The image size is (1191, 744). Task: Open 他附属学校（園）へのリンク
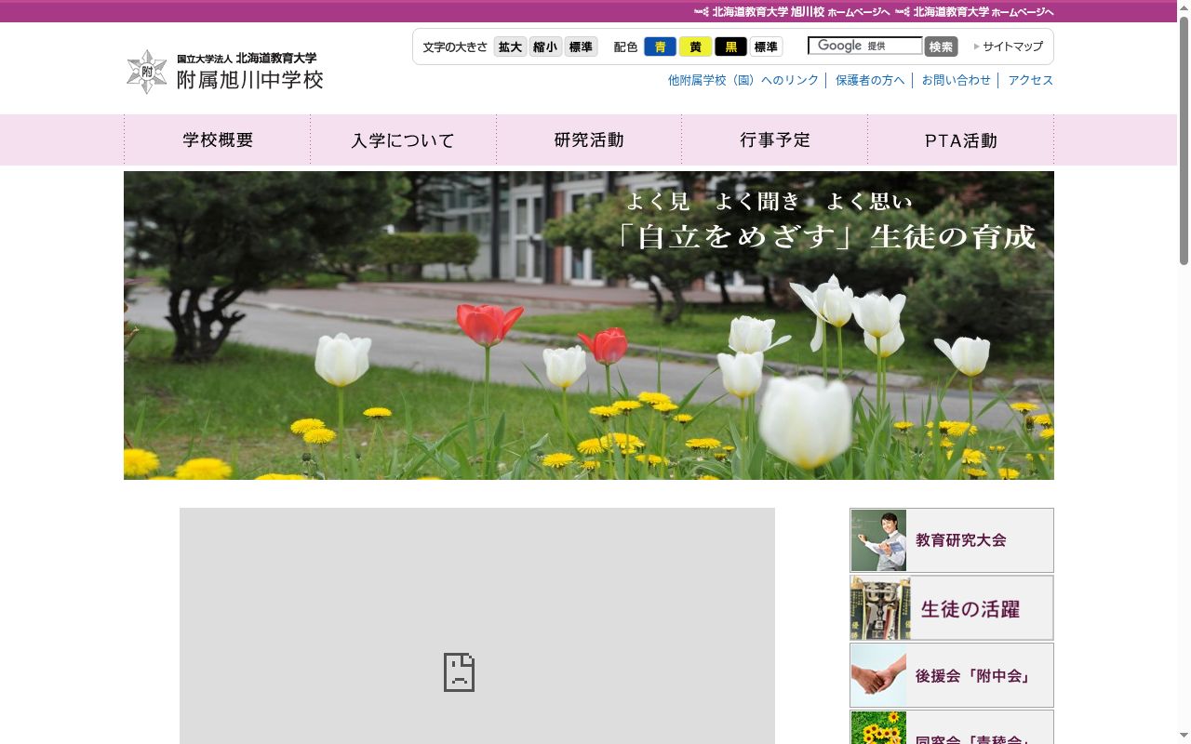[743, 80]
